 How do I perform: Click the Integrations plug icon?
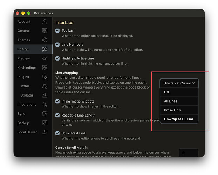[45, 104]
